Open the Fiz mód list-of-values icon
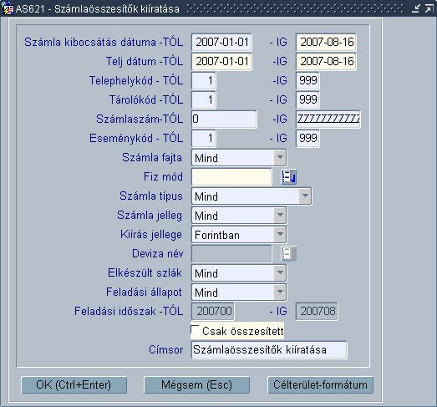 (x=289, y=176)
